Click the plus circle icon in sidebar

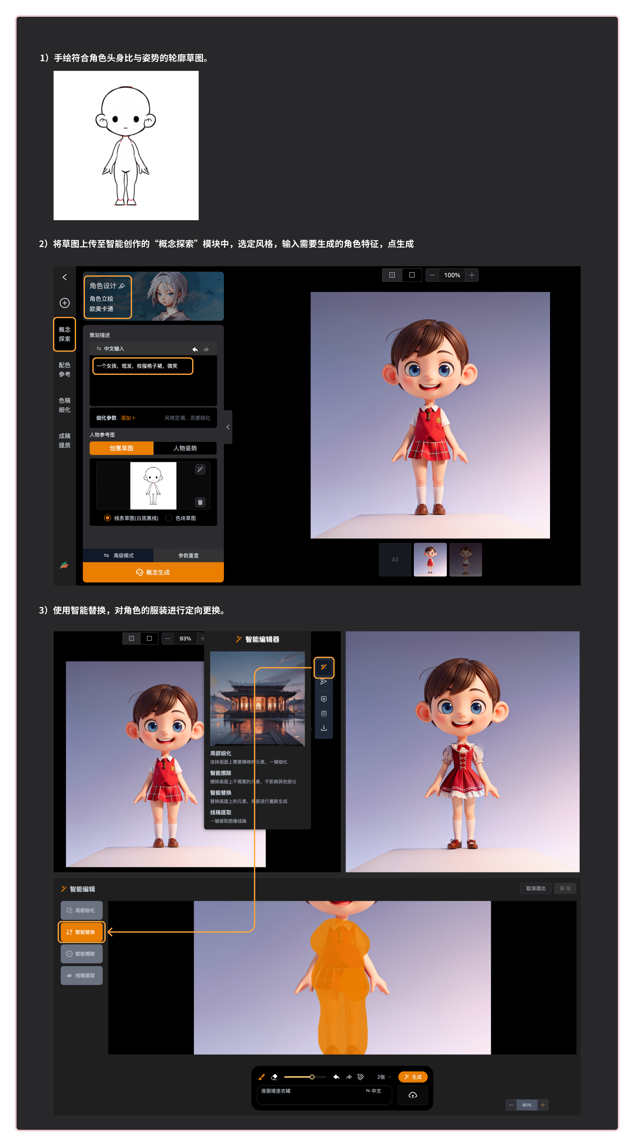coord(64,303)
